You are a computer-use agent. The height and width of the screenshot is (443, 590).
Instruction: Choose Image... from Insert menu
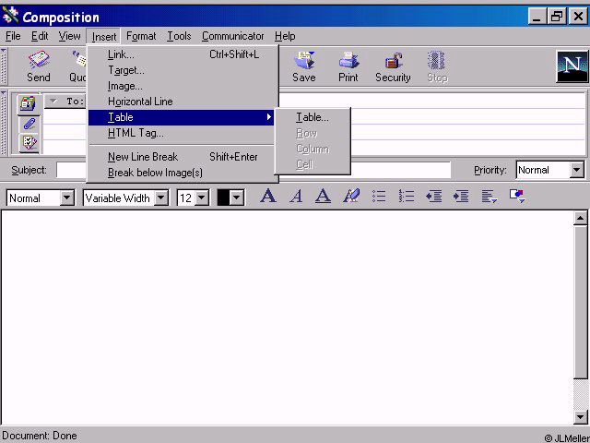click(183, 86)
